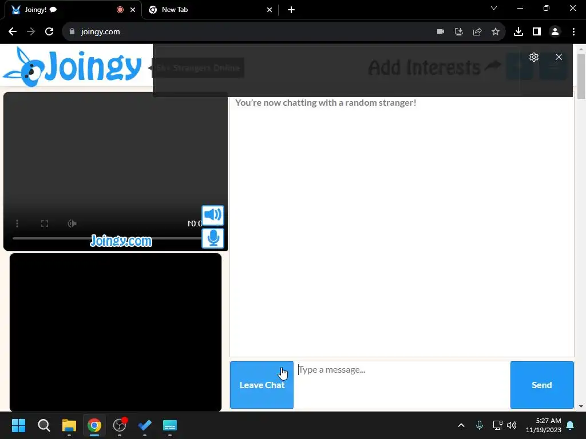Focus the Type a message field
This screenshot has height=439, width=586.
click(x=402, y=385)
